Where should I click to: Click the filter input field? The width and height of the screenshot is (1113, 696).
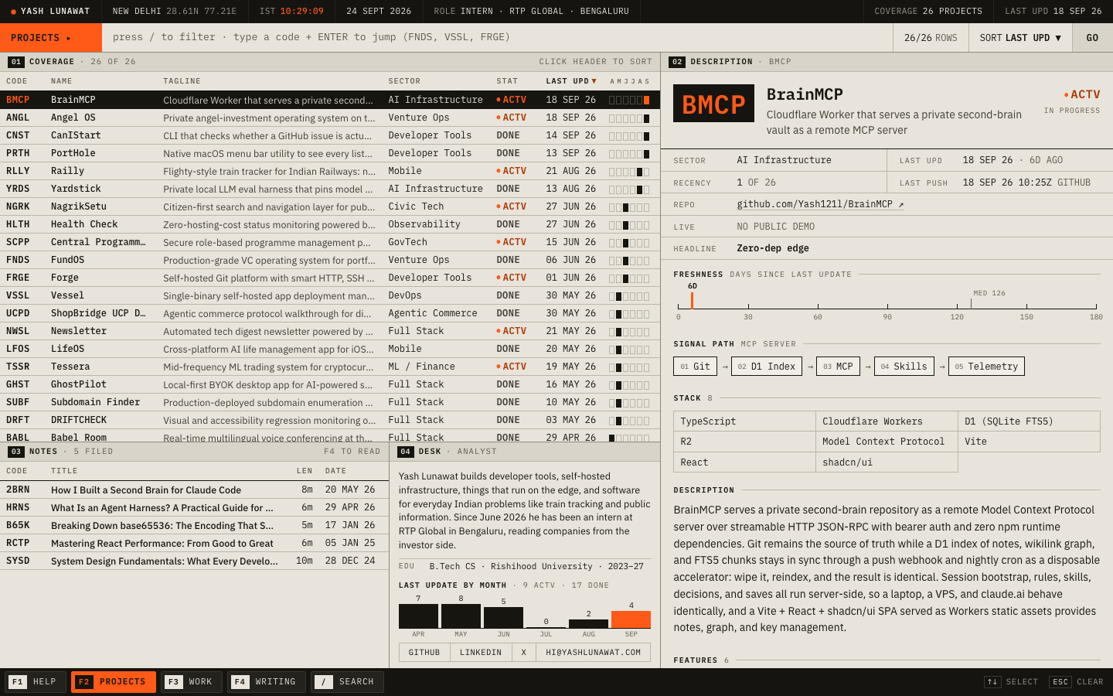click(497, 38)
